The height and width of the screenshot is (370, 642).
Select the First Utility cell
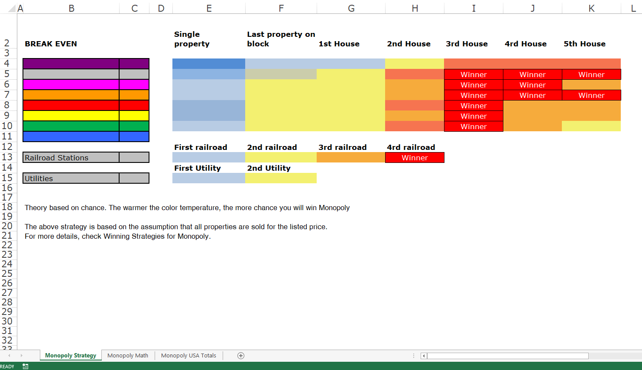point(209,168)
